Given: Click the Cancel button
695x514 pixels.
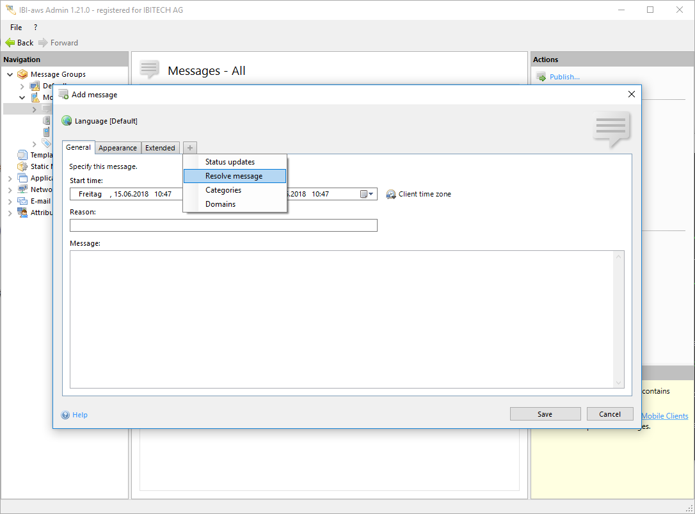Looking at the screenshot, I should [x=609, y=414].
